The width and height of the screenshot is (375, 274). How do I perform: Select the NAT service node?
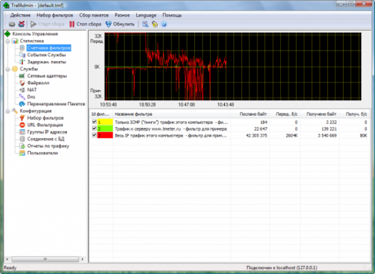coord(31,90)
